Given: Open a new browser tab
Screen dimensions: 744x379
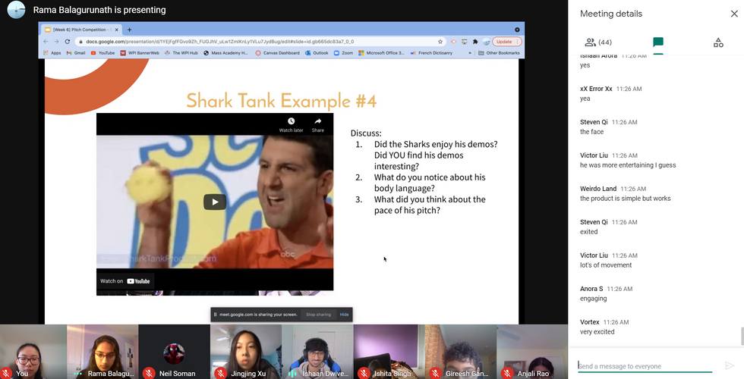Looking at the screenshot, I should pos(129,30).
